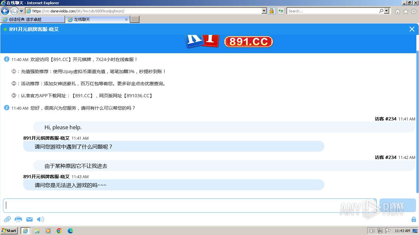
Task: Click the info icon beside 您好 greeting
Action: tap(7, 108)
